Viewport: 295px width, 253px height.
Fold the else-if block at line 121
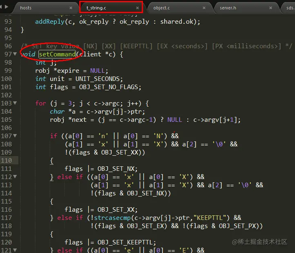point(15,250)
